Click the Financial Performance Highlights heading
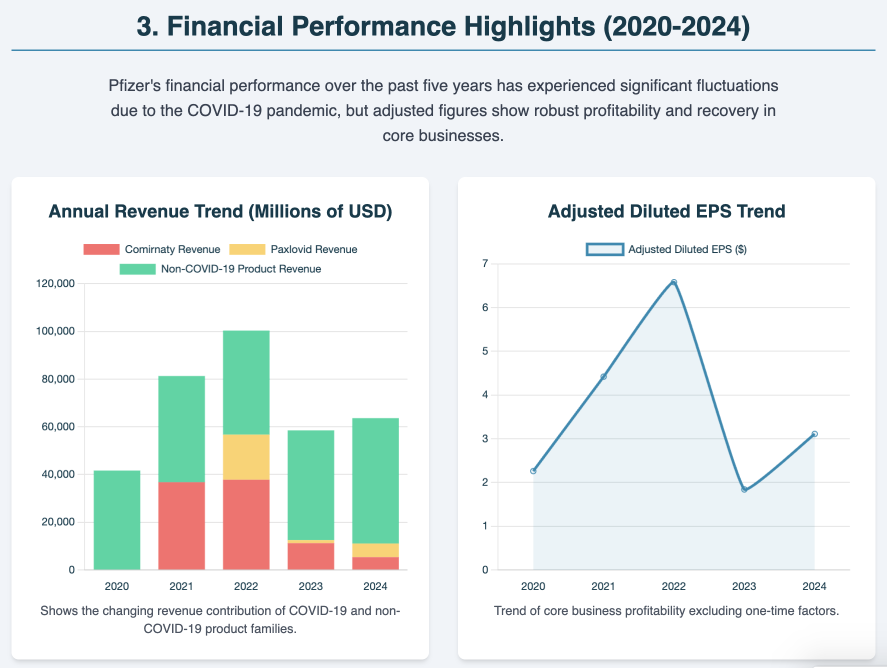The height and width of the screenshot is (668, 887). [x=443, y=26]
